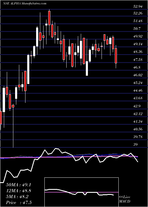
Task: Click the 12MA : 48.8 reading
Action: pos(18,191)
